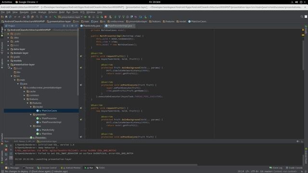Click override gutter marker beside requestFruit2
The image size is (308, 173).
coord(81,108)
